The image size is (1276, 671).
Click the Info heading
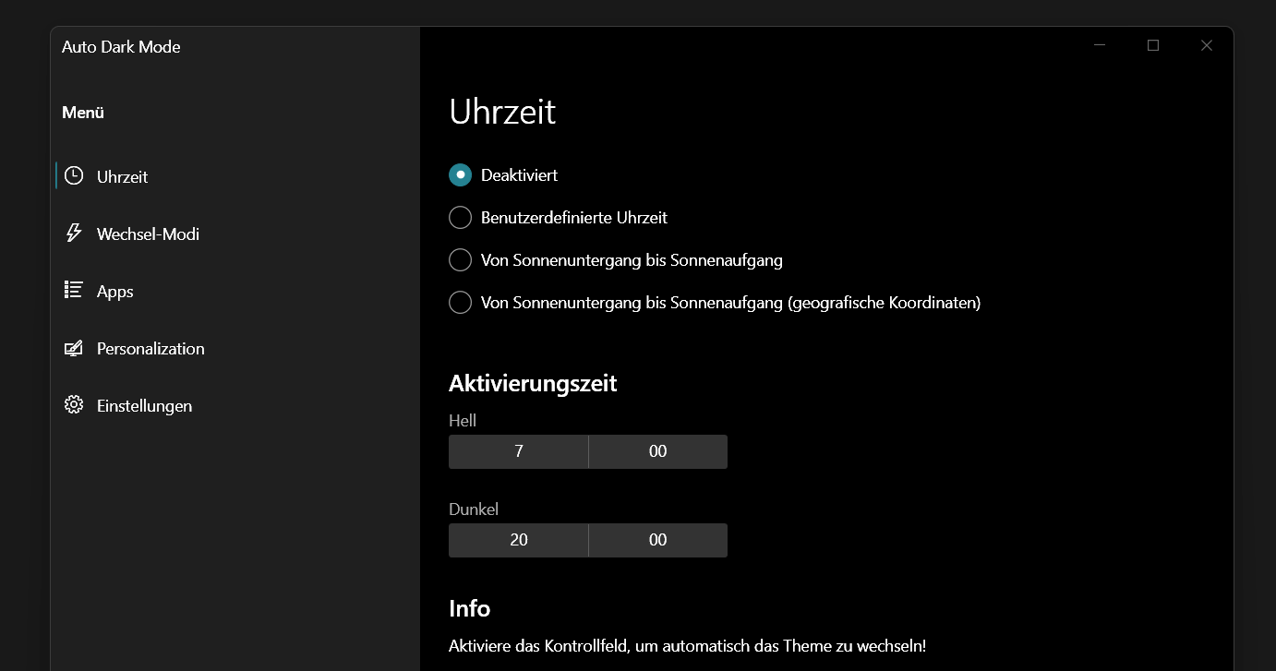pos(469,608)
